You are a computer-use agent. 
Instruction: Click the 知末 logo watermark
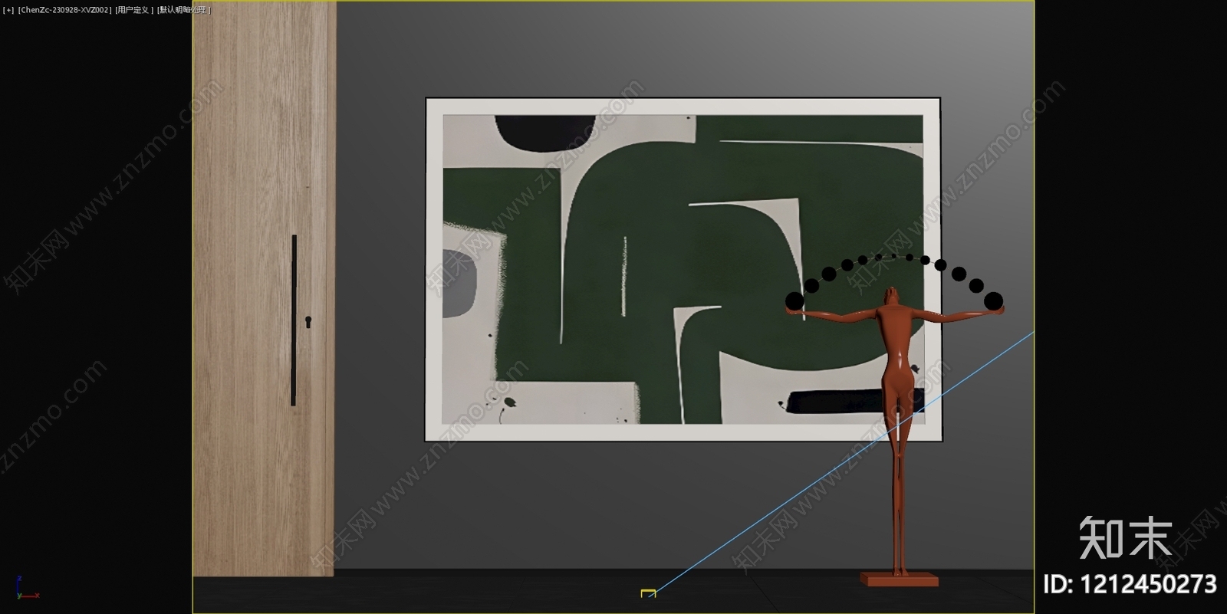[1125, 537]
